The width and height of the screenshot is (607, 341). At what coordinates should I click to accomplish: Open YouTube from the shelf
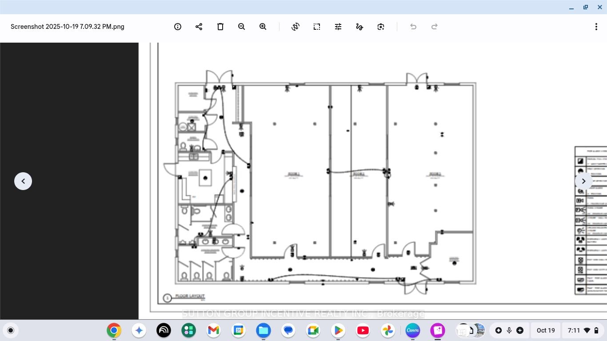363,330
